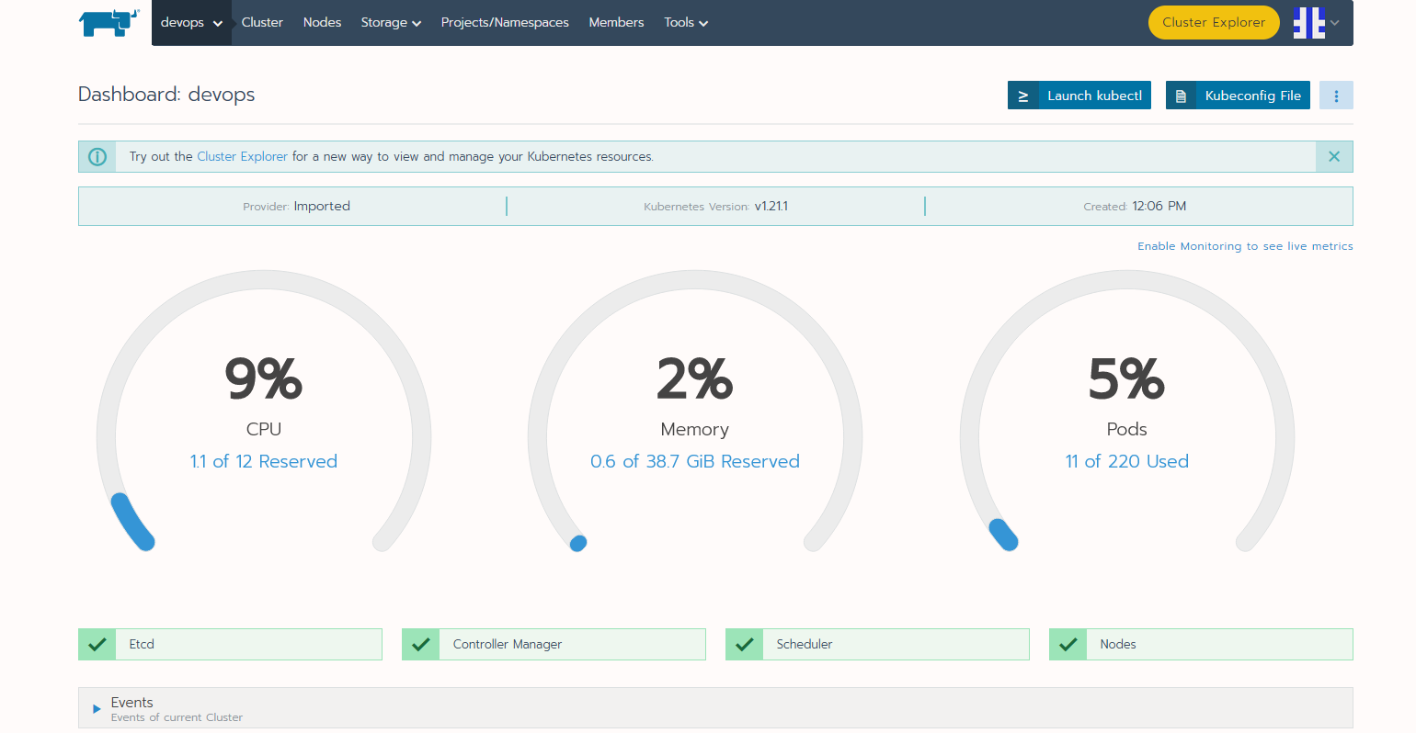
Task: Click the Cluster Explorer yellow button
Action: point(1214,22)
